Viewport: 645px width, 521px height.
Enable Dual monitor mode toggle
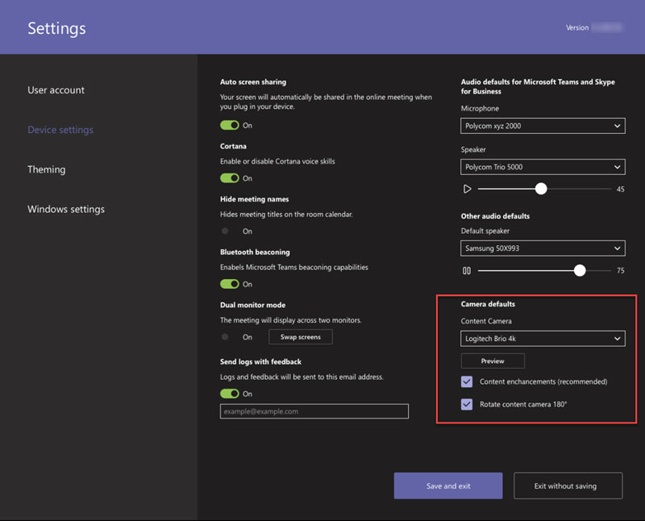click(230, 337)
